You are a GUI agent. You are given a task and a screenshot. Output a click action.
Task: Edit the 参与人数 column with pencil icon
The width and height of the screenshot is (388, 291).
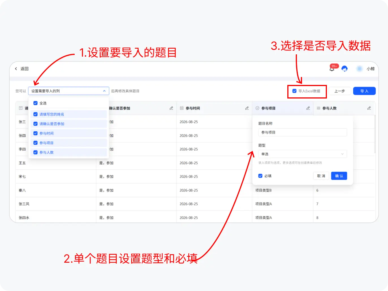pyautogui.click(x=369, y=108)
